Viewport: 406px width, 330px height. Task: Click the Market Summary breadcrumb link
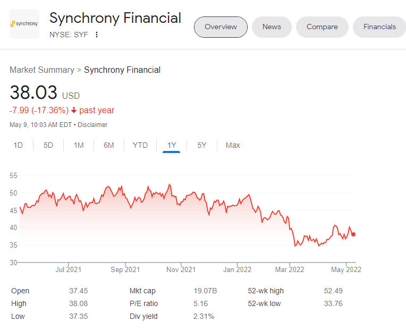(42, 70)
